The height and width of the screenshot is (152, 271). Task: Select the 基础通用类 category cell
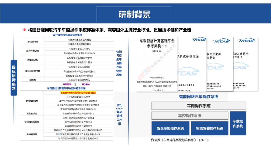33,42
